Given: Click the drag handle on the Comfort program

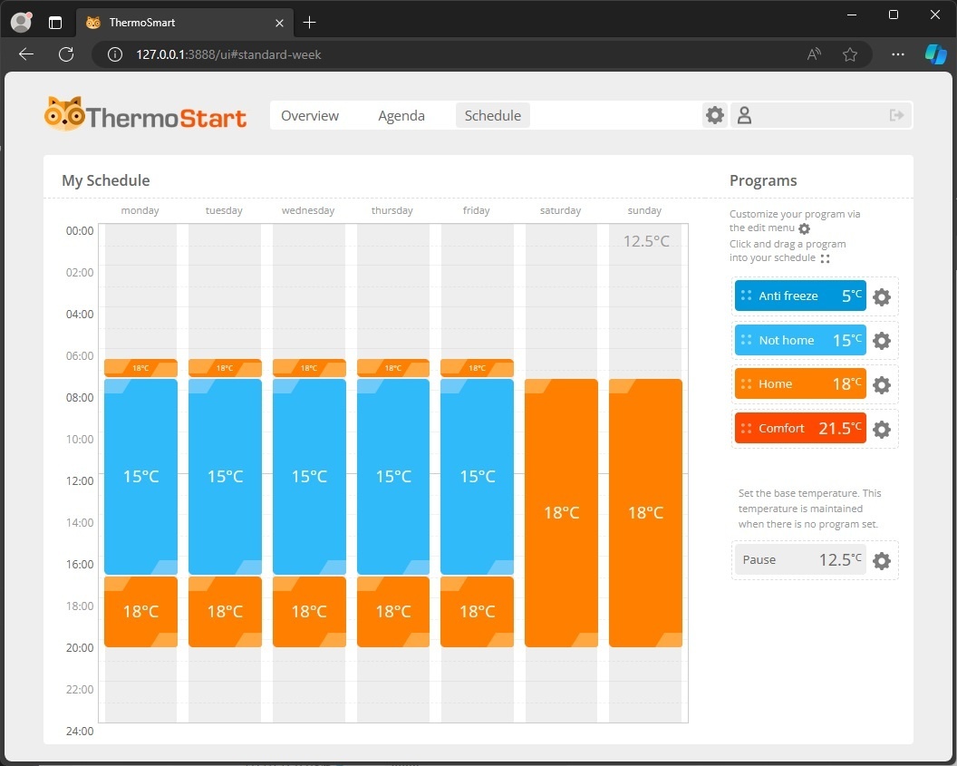Looking at the screenshot, I should click(745, 429).
